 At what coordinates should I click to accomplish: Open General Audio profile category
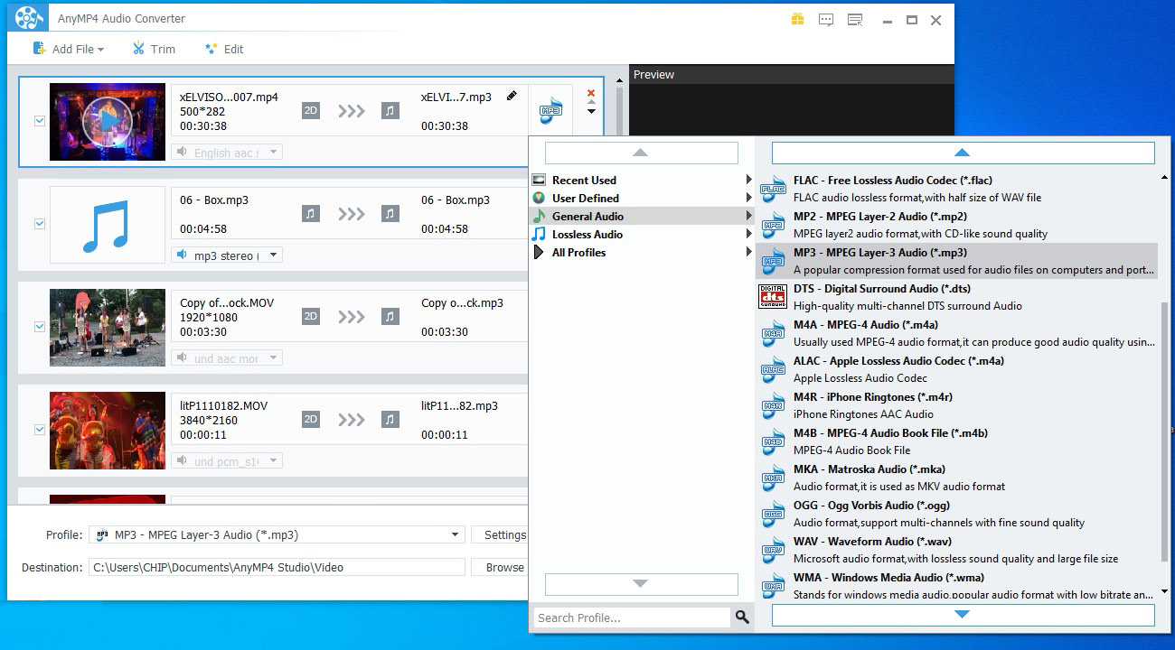coord(642,216)
